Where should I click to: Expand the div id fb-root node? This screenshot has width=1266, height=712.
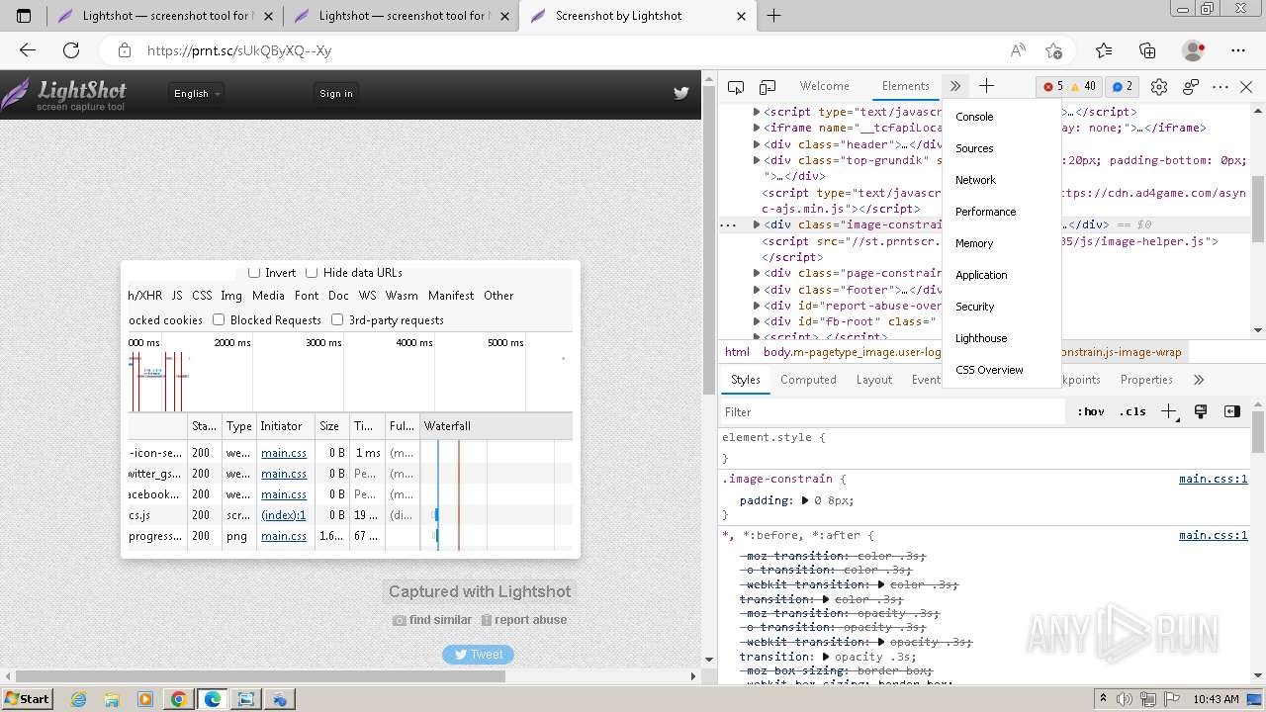point(757,321)
